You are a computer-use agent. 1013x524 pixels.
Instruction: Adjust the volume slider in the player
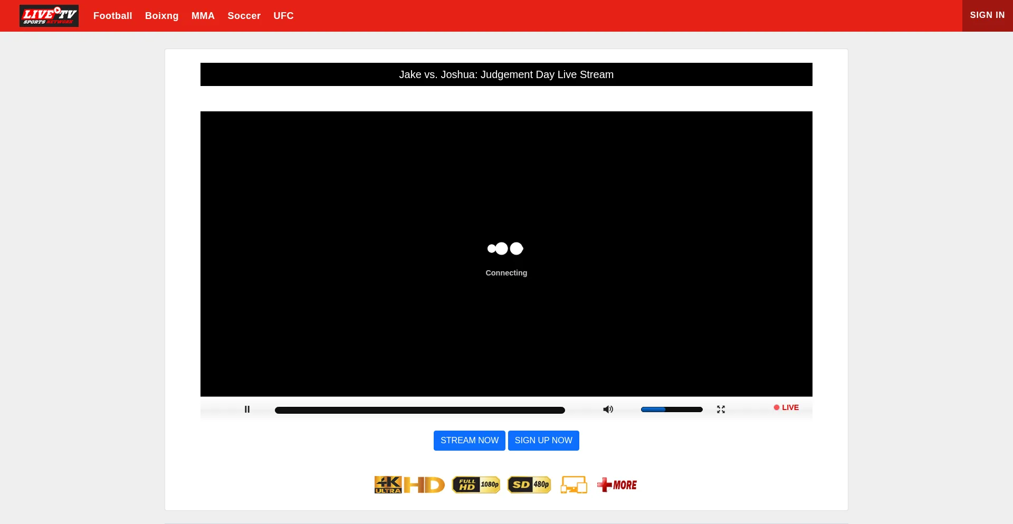(671, 409)
